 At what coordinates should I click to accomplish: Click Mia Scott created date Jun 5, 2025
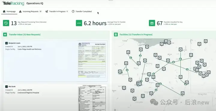(25, 90)
